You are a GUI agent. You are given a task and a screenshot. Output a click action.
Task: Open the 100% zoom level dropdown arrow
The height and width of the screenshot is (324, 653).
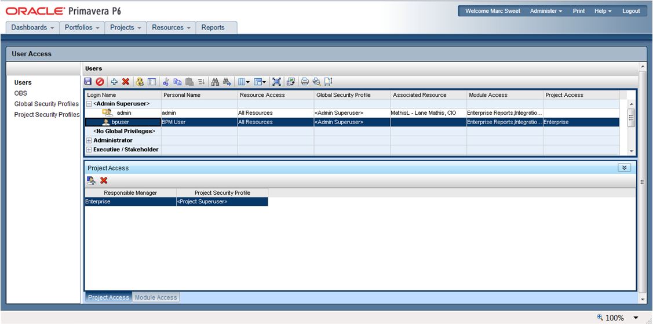pyautogui.click(x=636, y=318)
